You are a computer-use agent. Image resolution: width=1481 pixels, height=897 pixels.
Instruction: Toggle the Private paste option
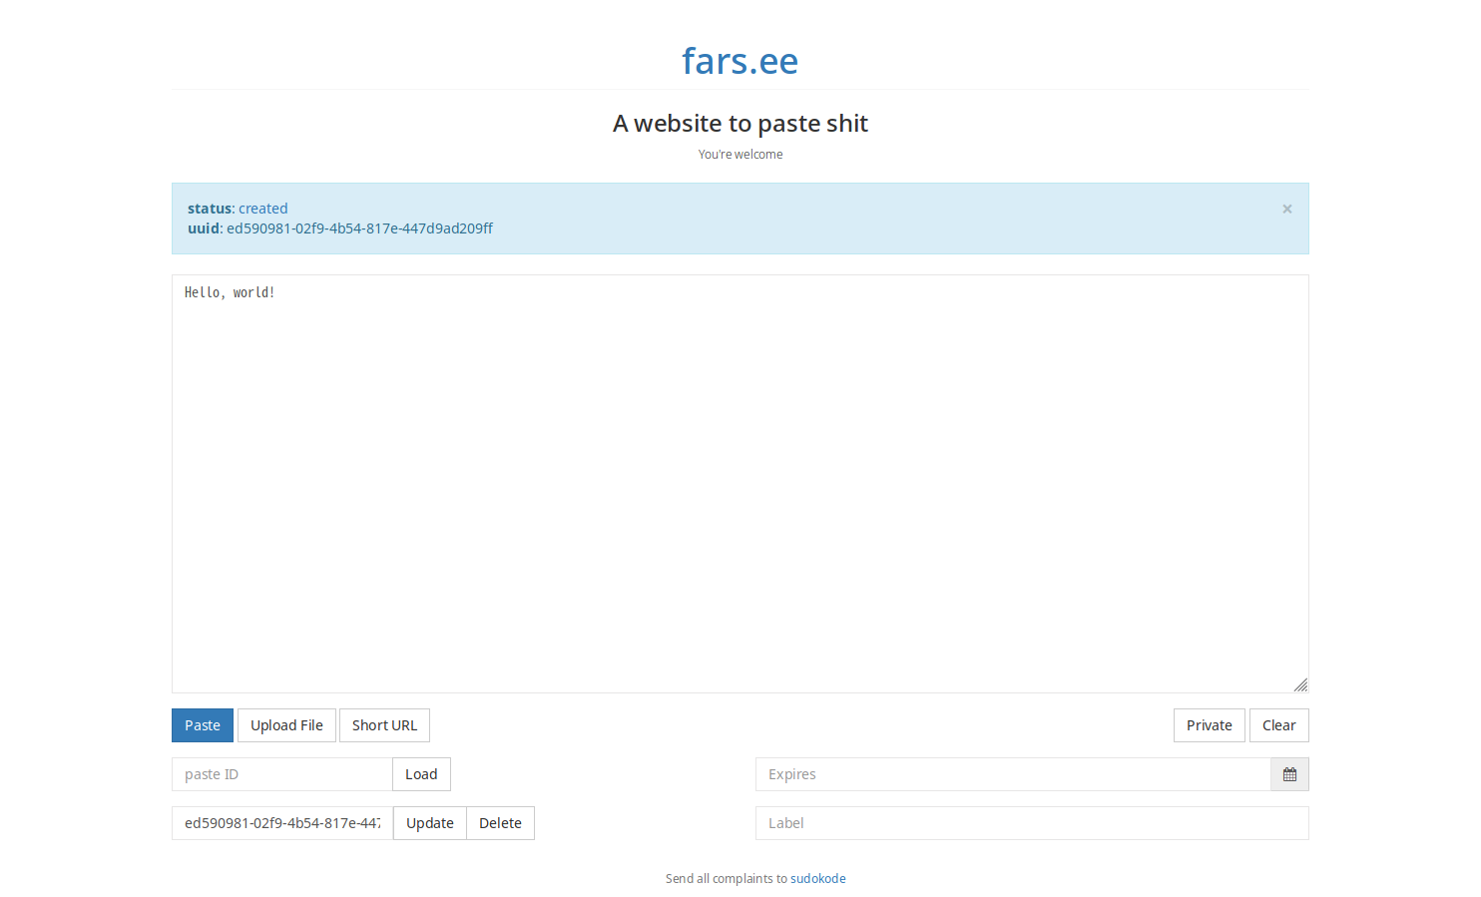coord(1209,725)
